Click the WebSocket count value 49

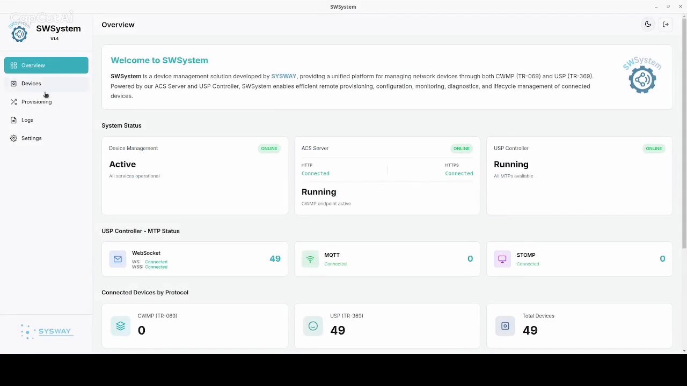[x=275, y=259]
